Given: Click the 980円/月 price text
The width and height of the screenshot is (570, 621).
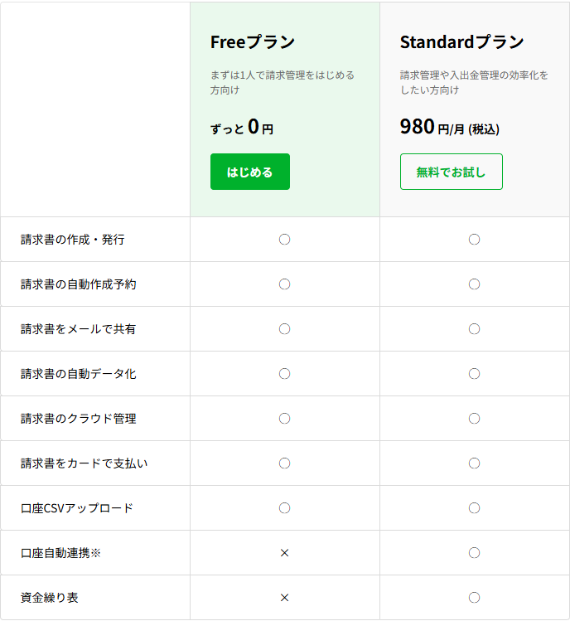Looking at the screenshot, I should click(x=449, y=127).
